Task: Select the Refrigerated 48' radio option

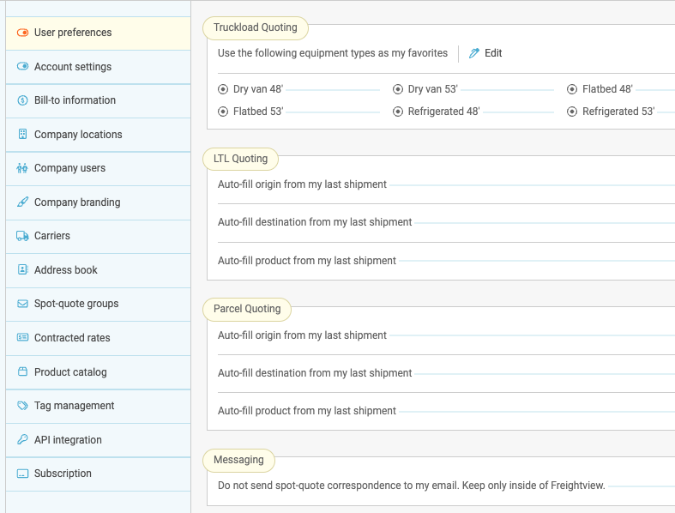Action: point(398,112)
